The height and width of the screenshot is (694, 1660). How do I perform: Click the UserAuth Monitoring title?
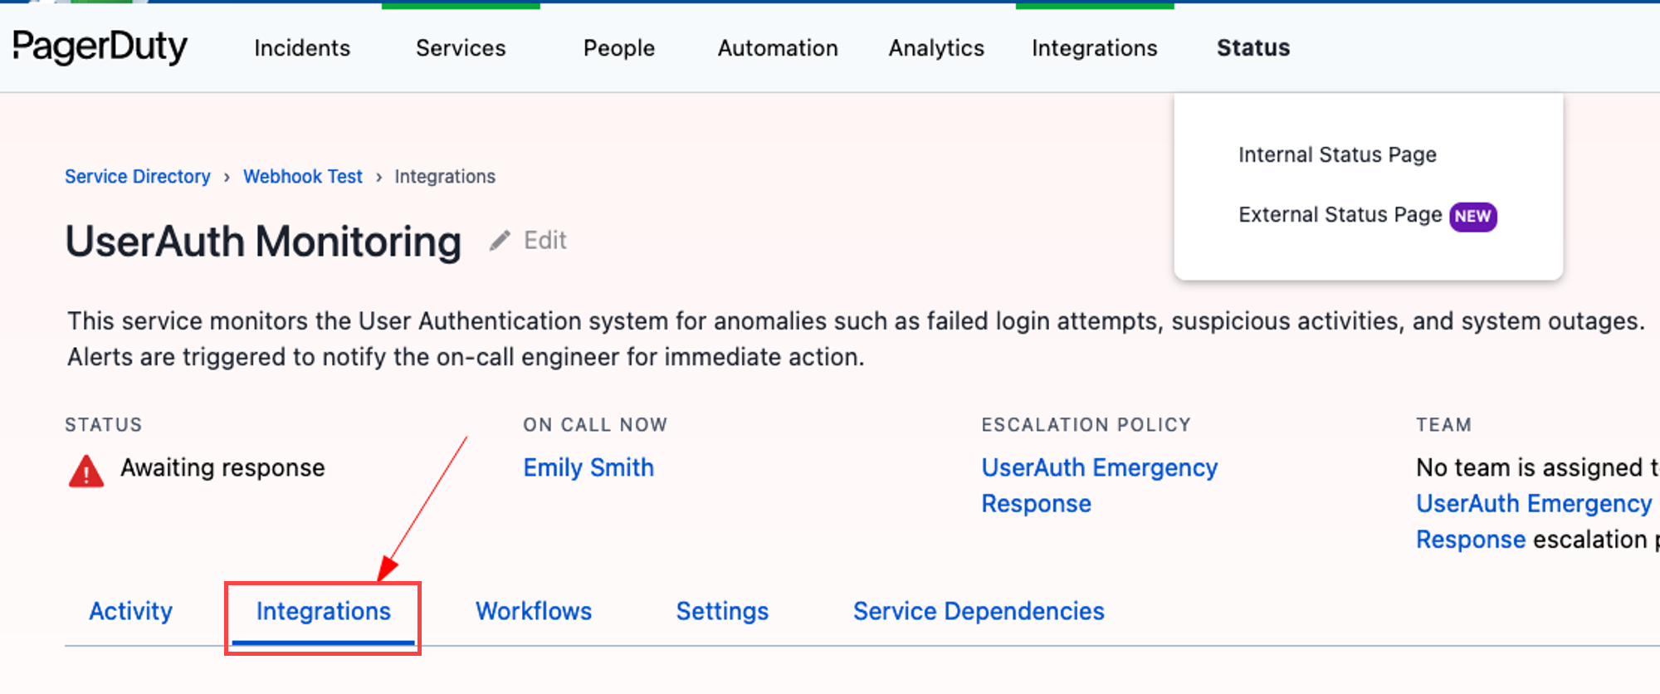[263, 242]
